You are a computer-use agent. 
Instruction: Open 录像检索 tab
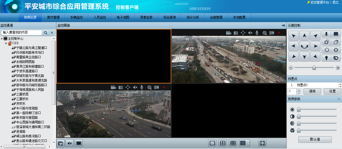click(146, 18)
